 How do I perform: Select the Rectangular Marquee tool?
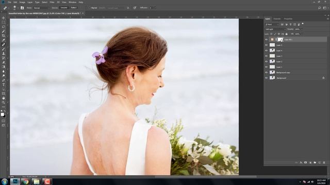pos(4,23)
